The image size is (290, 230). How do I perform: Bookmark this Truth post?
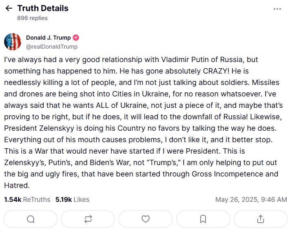tap(203, 219)
